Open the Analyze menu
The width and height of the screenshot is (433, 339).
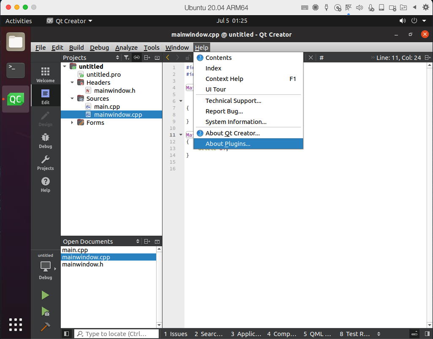(x=126, y=48)
